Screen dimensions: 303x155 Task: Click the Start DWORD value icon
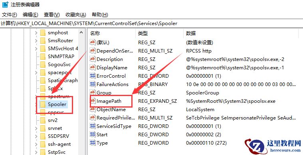(x=93, y=135)
